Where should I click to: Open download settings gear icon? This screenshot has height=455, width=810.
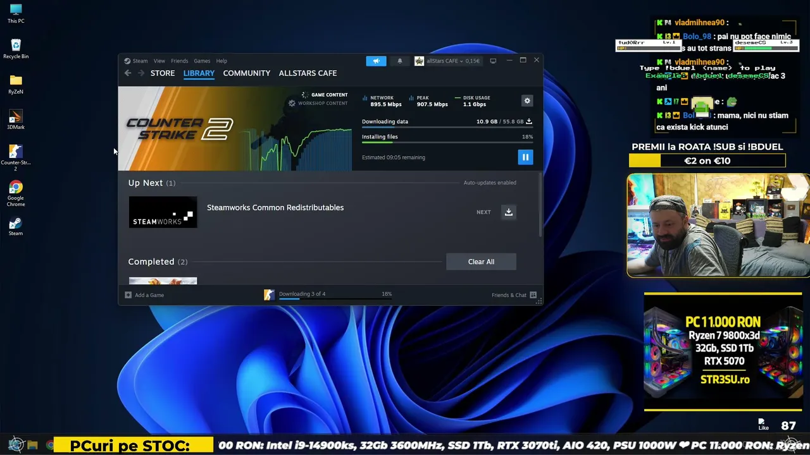[527, 100]
